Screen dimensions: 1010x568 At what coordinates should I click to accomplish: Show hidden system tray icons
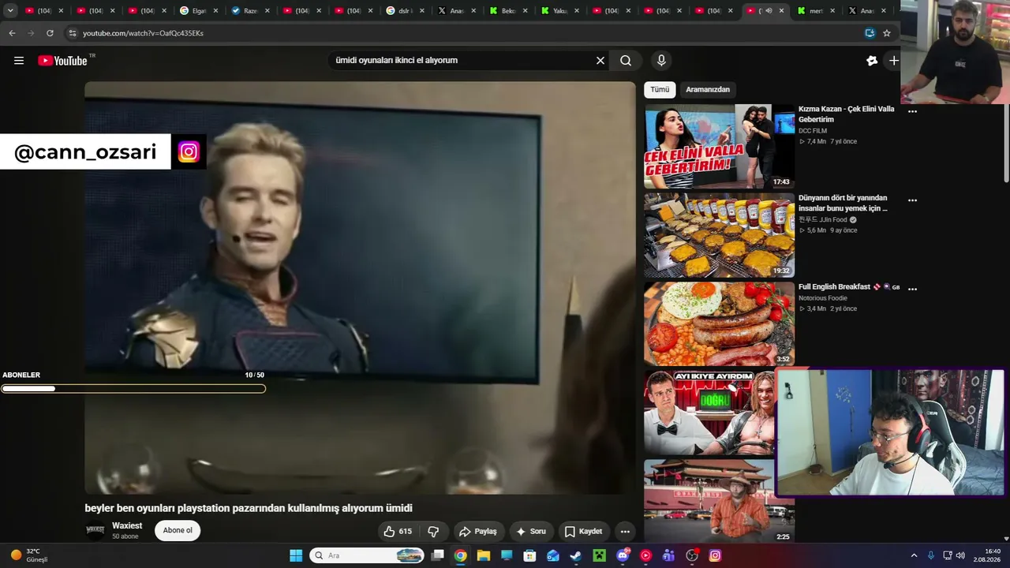[914, 555]
